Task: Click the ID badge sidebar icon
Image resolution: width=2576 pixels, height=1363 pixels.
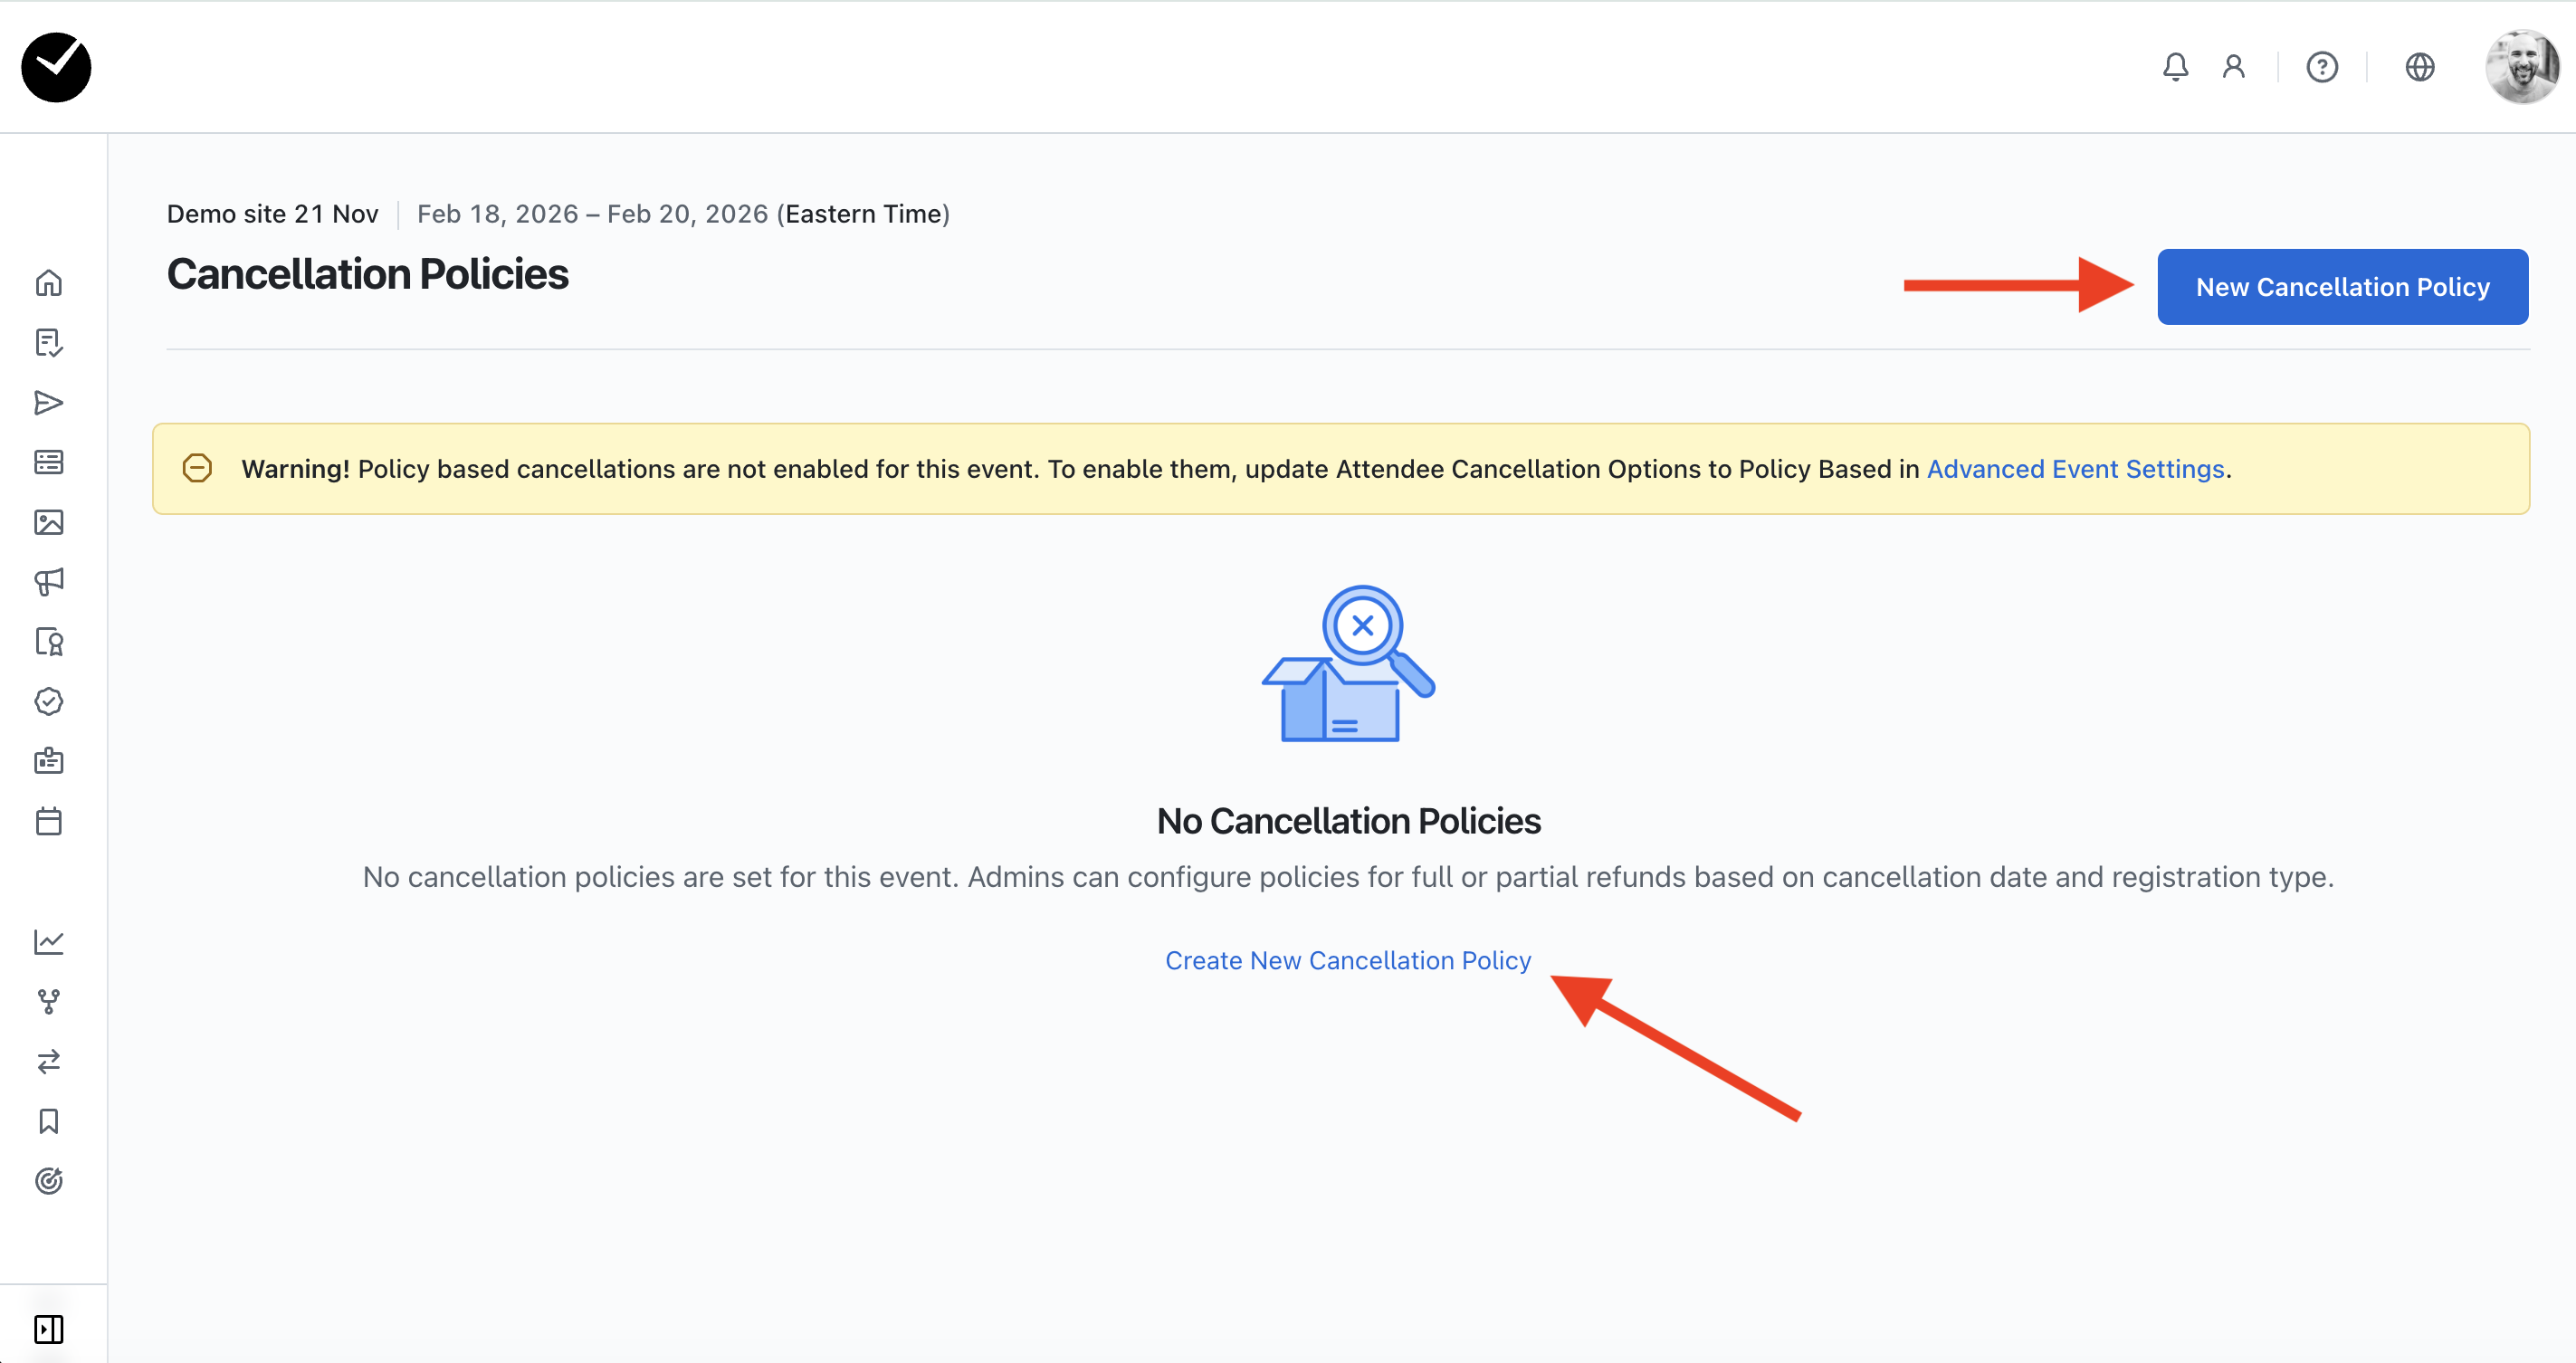Action: (48, 761)
